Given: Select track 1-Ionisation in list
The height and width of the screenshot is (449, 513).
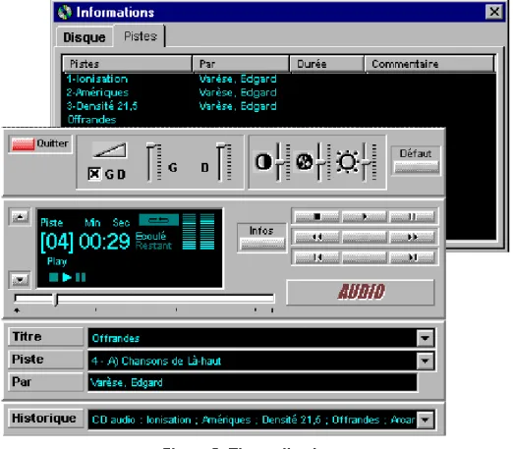Looking at the screenshot, I should 97,79.
